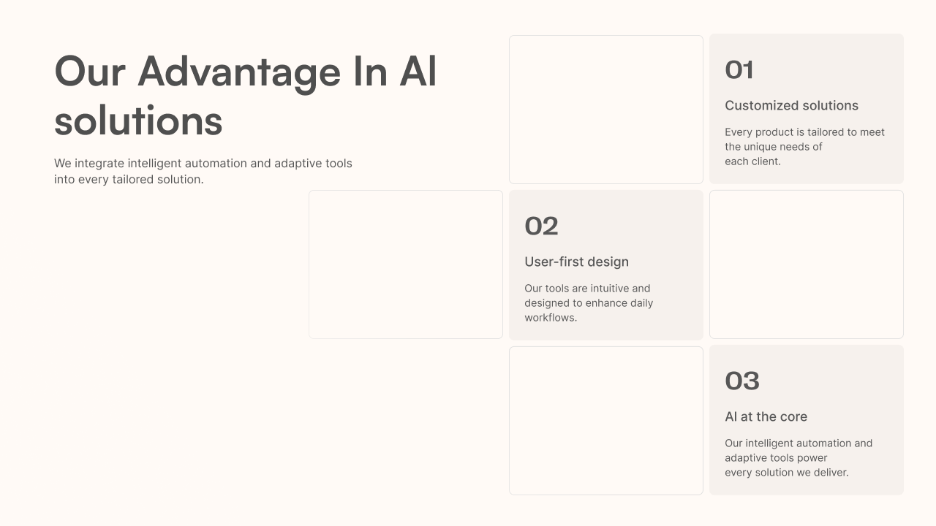Click the "Every product is tailored" text line
936x526 pixels.
pos(804,132)
